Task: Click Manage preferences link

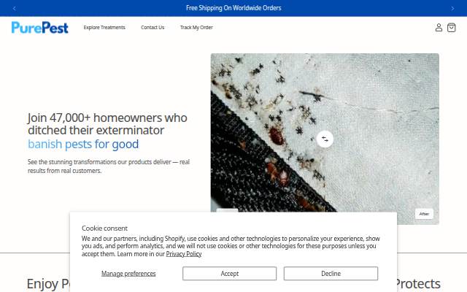Action: pyautogui.click(x=128, y=273)
